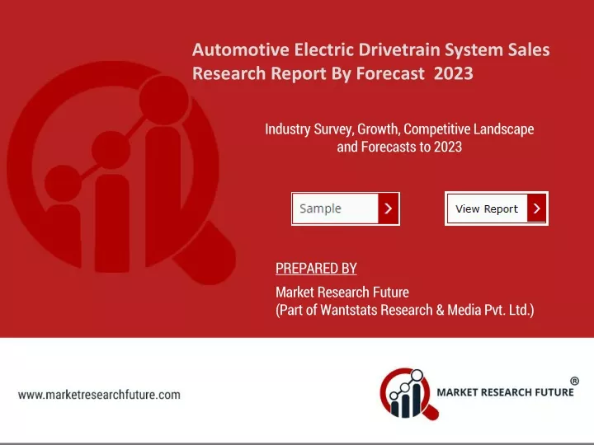Click the large magnifier chart watermark graphic
The width and height of the screenshot is (594, 445).
click(120, 172)
